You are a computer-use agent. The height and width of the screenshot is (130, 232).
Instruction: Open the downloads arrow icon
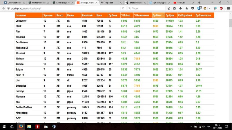(x=180, y=8)
